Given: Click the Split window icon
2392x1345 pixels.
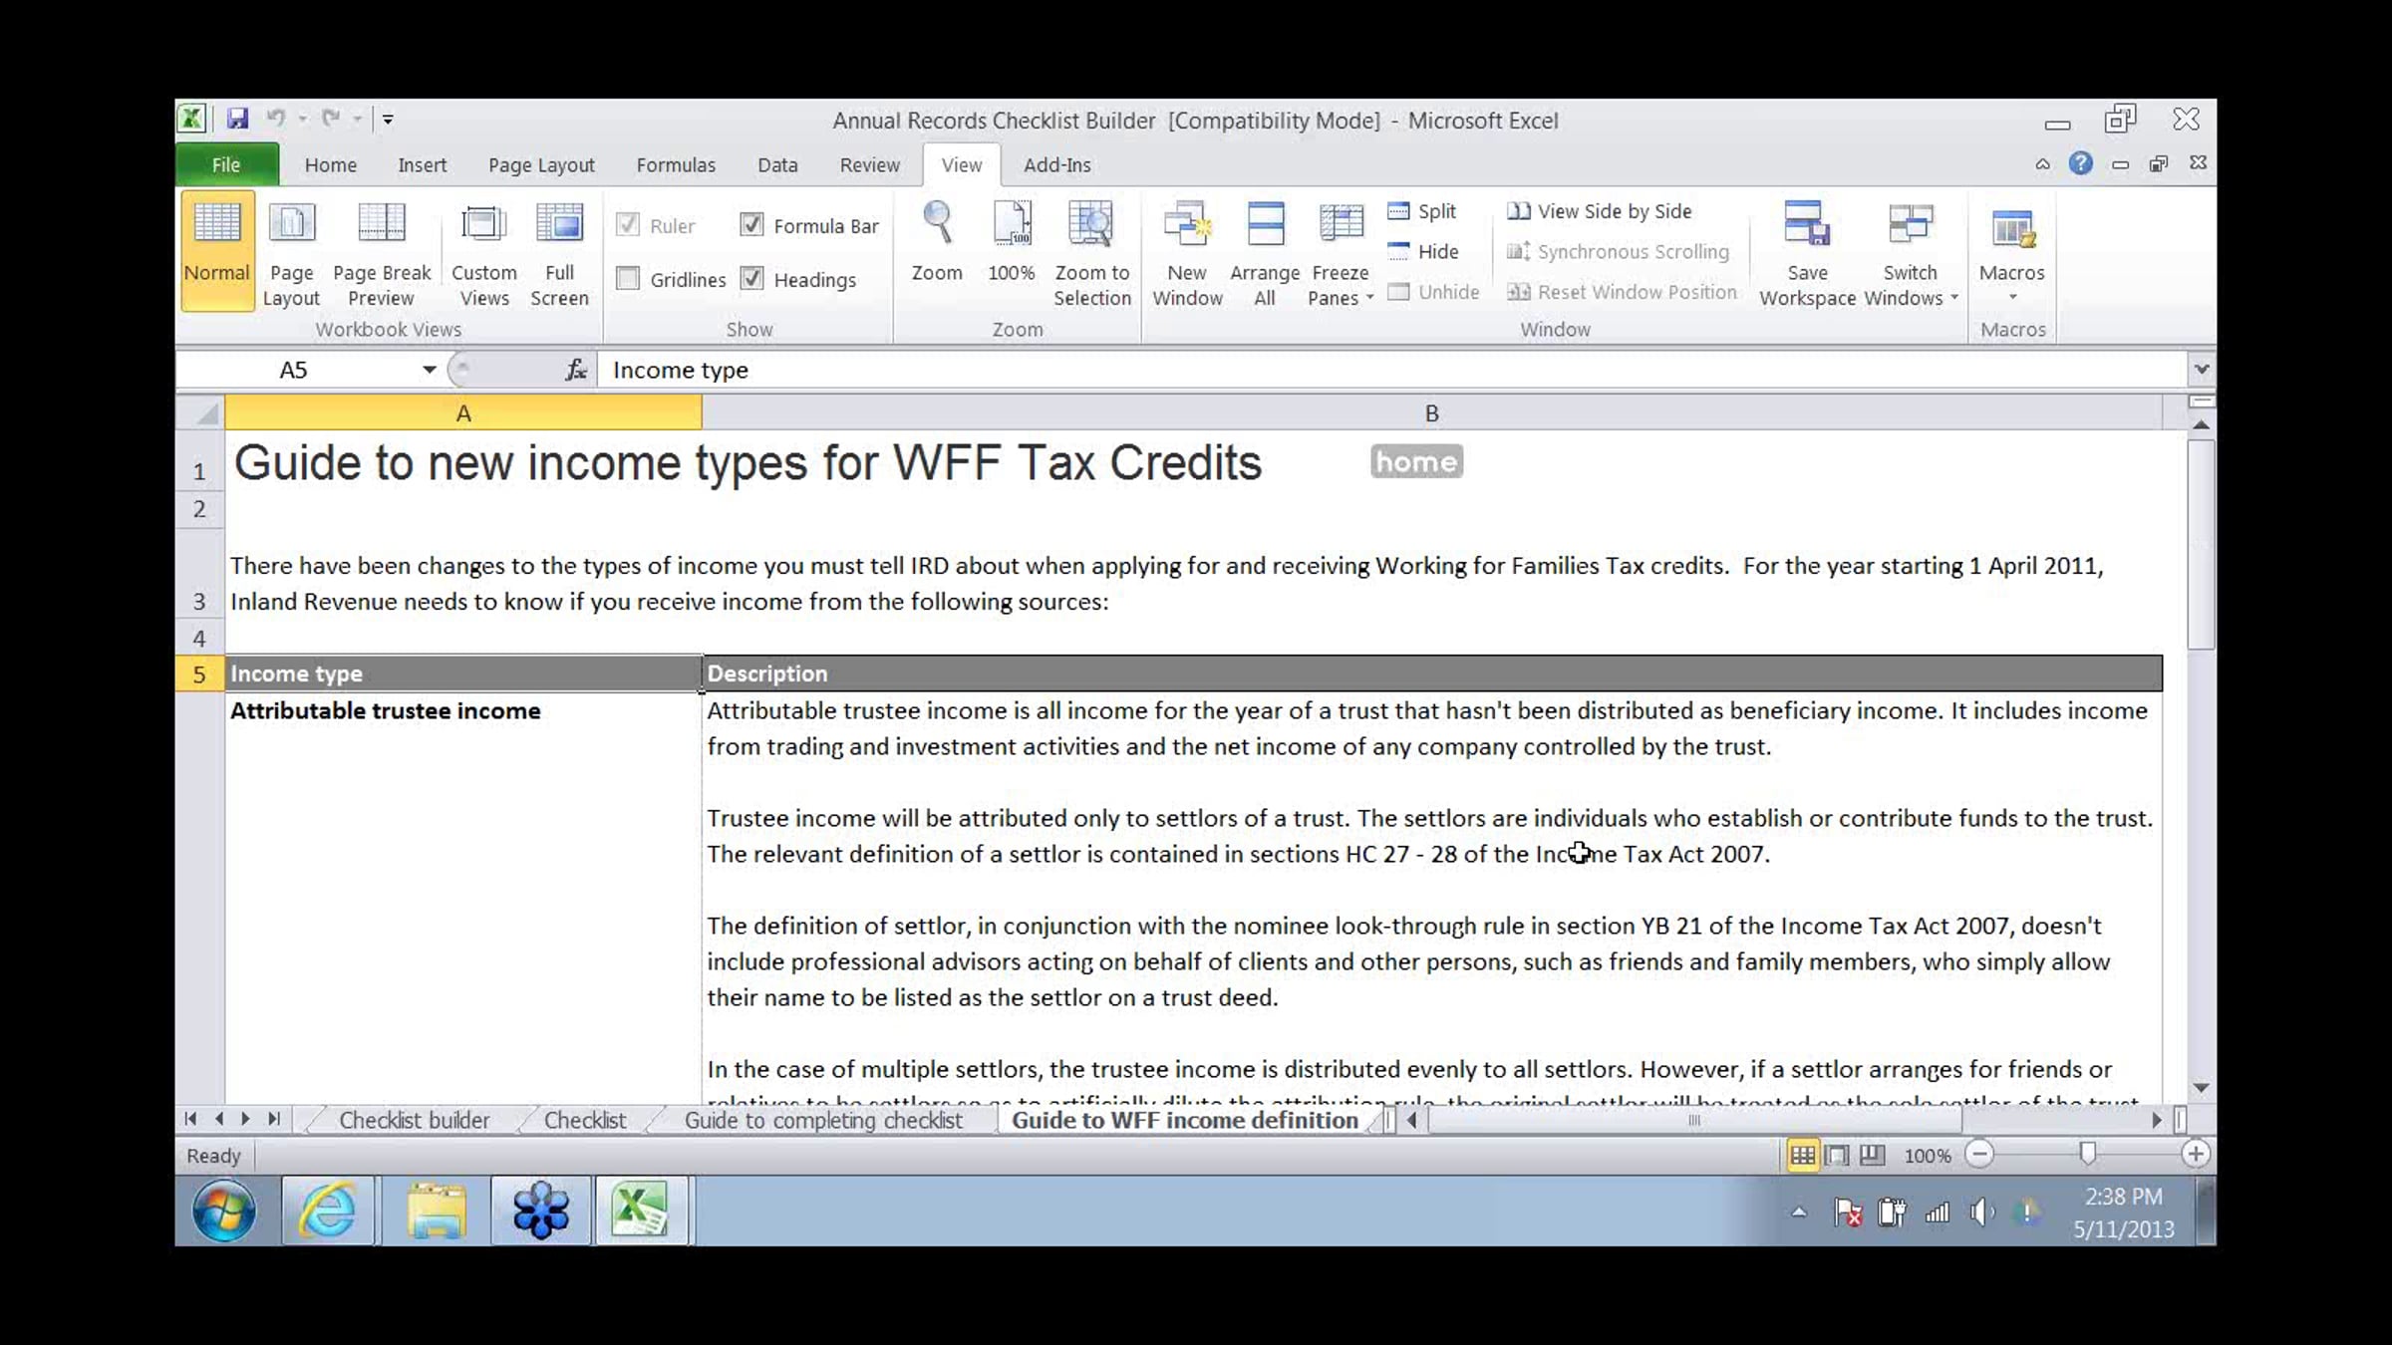Looking at the screenshot, I should click(1399, 211).
